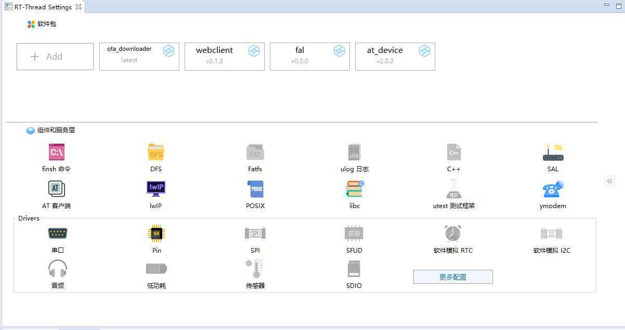Click the 软件包 heading text
Image resolution: width=625 pixels, height=330 pixels.
tap(47, 24)
